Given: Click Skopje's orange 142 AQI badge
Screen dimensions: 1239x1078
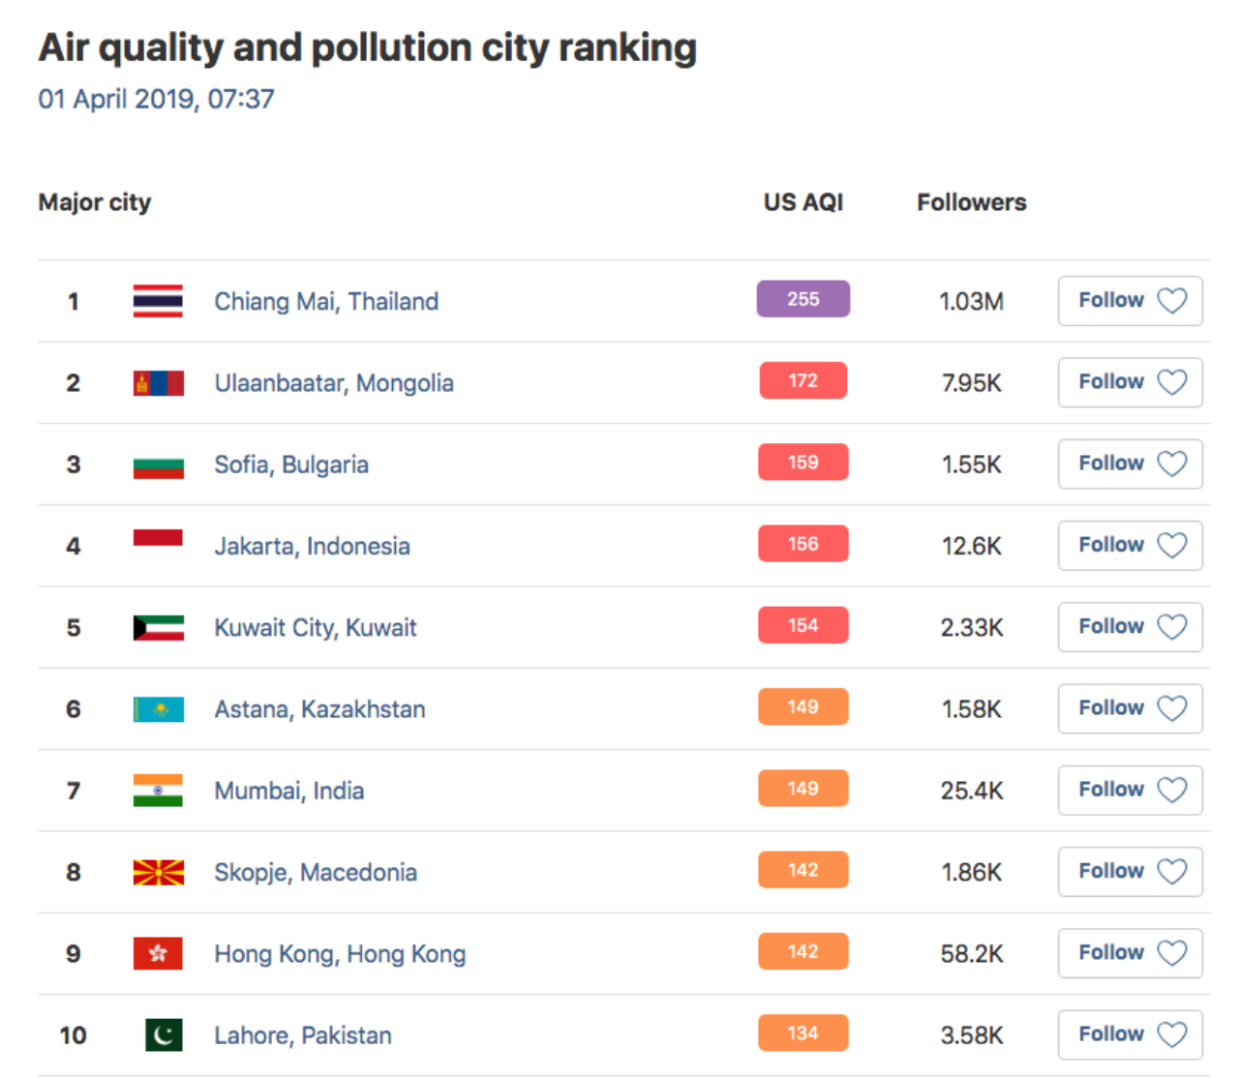Looking at the screenshot, I should 803,870.
